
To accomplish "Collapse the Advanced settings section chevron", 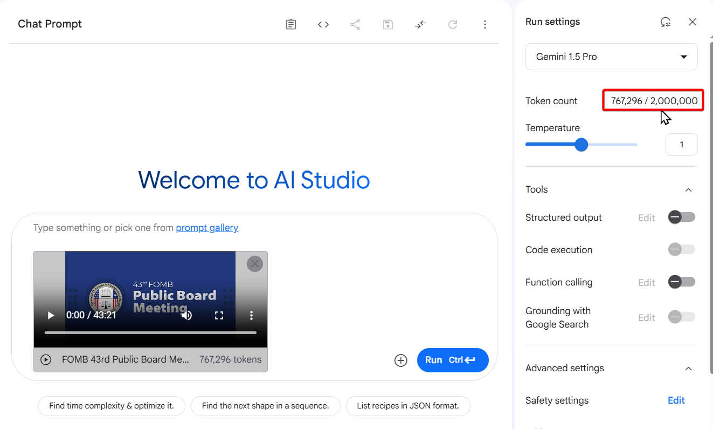I will point(688,369).
